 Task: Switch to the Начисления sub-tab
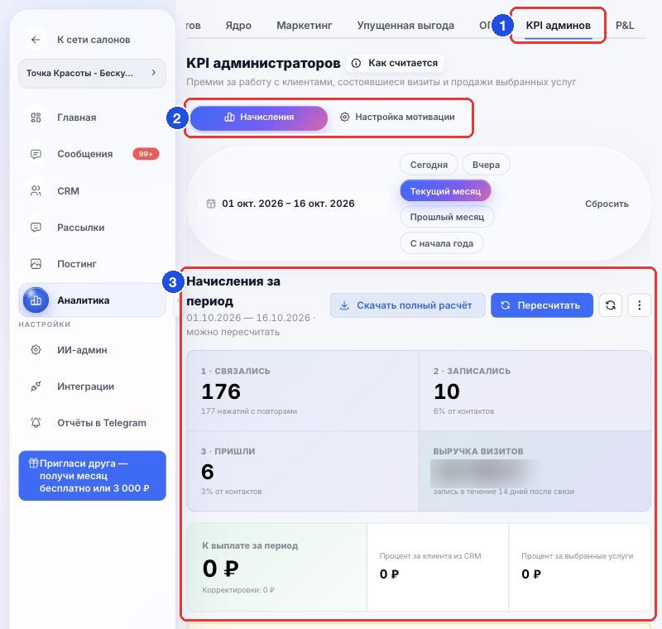tap(259, 118)
